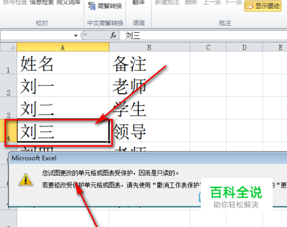The width and height of the screenshot is (287, 227).
Task: Click the 同义词库 thesaurus button
Action: point(68,2)
